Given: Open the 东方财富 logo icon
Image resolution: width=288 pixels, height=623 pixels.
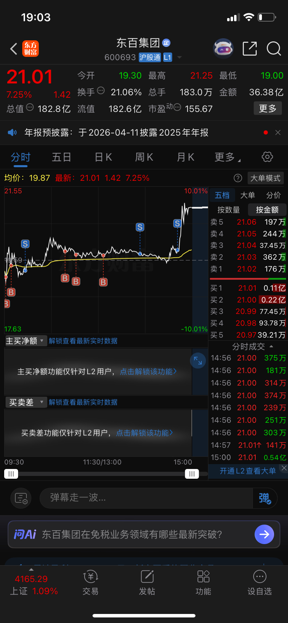Looking at the screenshot, I should point(31,49).
